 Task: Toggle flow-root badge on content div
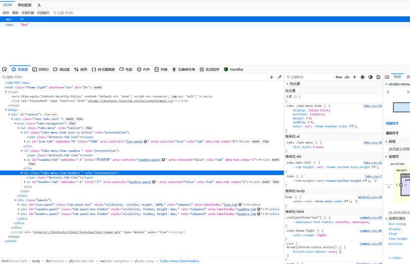click(50, 114)
